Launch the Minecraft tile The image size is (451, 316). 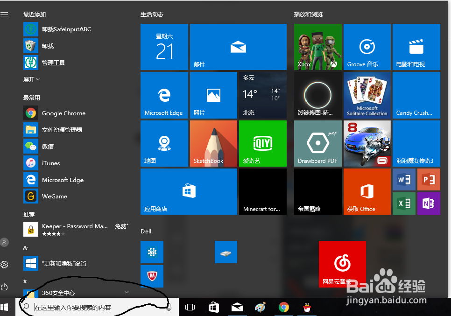point(262,191)
